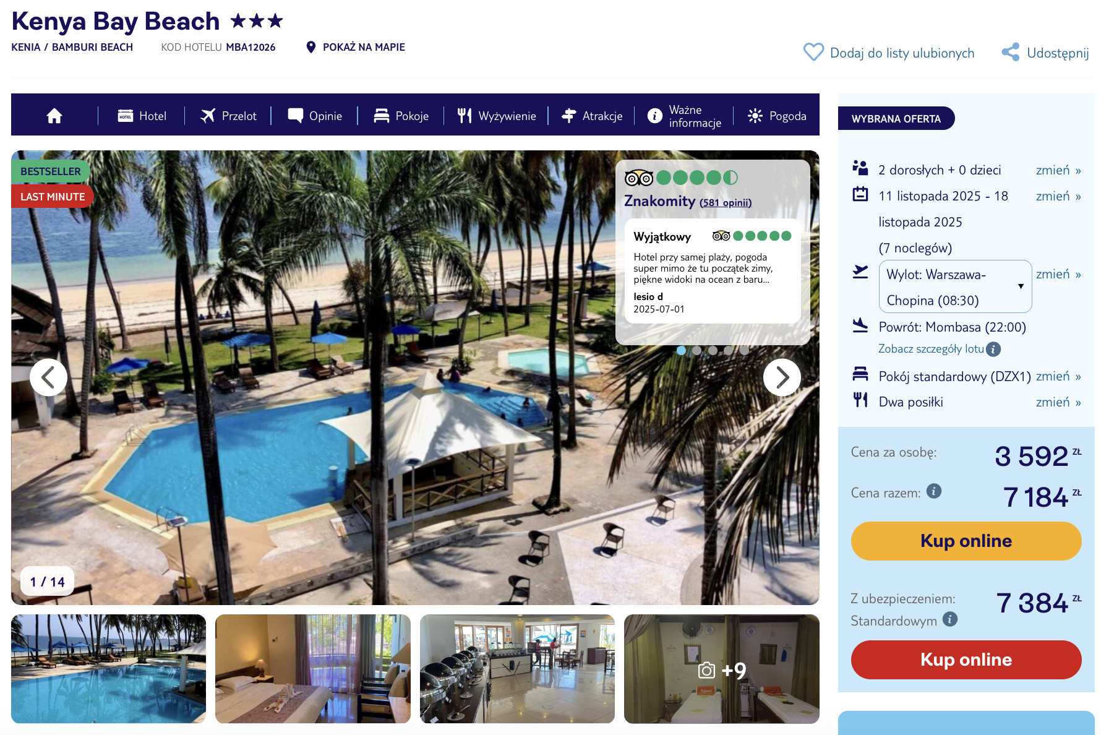Open the 581 opinii reviews link
1101x735 pixels.
(726, 203)
